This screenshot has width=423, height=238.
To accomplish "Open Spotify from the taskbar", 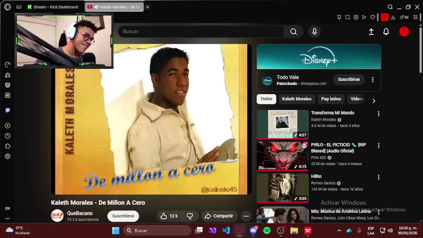I will (x=267, y=230).
